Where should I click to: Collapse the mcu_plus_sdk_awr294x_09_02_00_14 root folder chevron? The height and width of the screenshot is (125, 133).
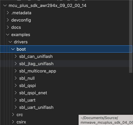pyautogui.click(x=5, y=6)
